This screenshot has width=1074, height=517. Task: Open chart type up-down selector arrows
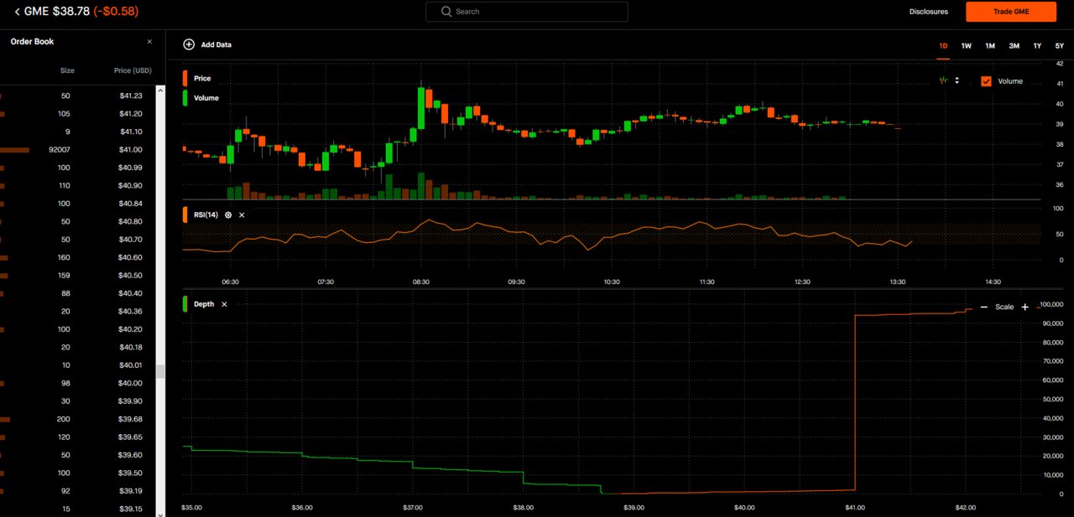[957, 80]
